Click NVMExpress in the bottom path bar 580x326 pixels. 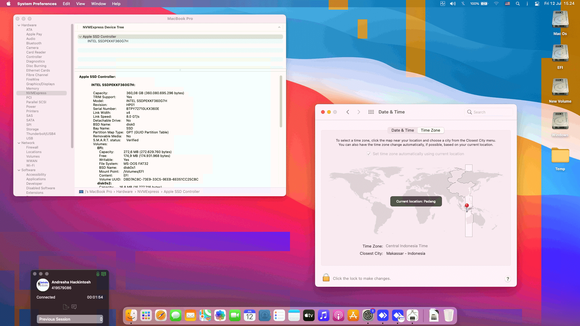click(x=148, y=192)
